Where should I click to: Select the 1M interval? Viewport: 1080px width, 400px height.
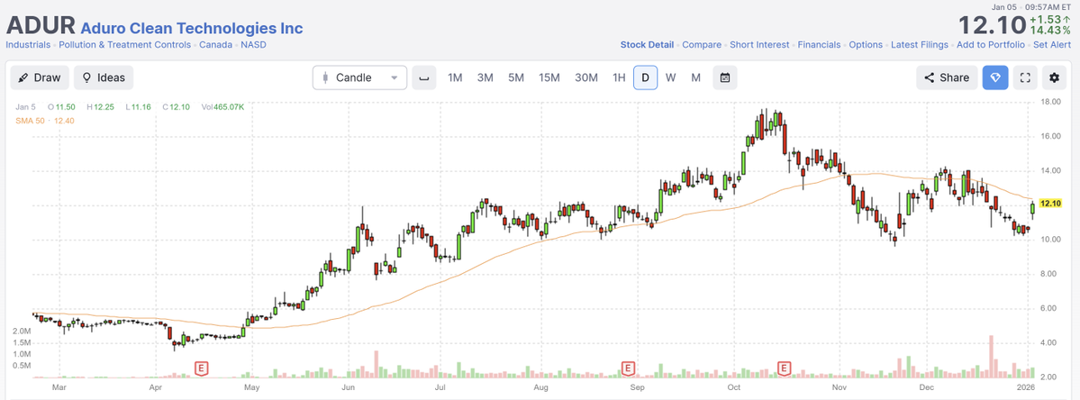(x=455, y=77)
